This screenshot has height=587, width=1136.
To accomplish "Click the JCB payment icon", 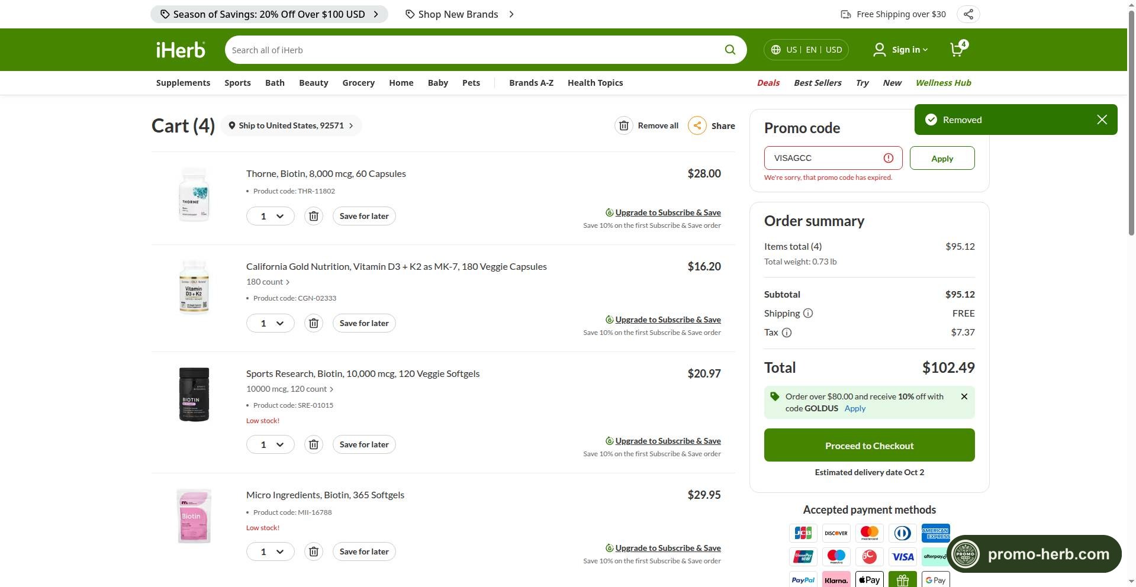I will coord(803,533).
